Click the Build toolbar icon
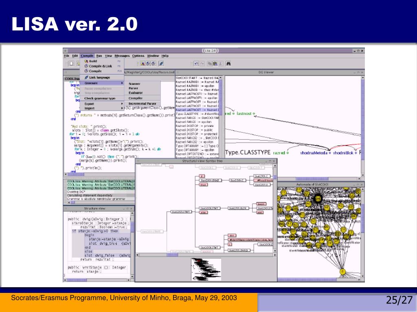Image resolution: width=417 pixels, height=312 pixels. (143, 63)
